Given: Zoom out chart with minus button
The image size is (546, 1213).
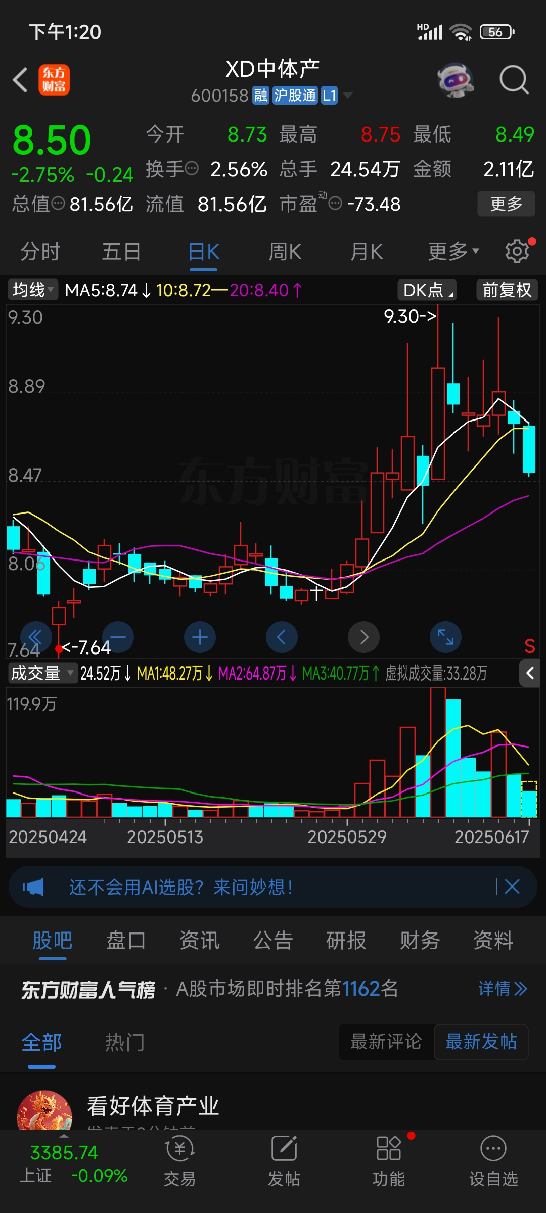Looking at the screenshot, I should (118, 637).
